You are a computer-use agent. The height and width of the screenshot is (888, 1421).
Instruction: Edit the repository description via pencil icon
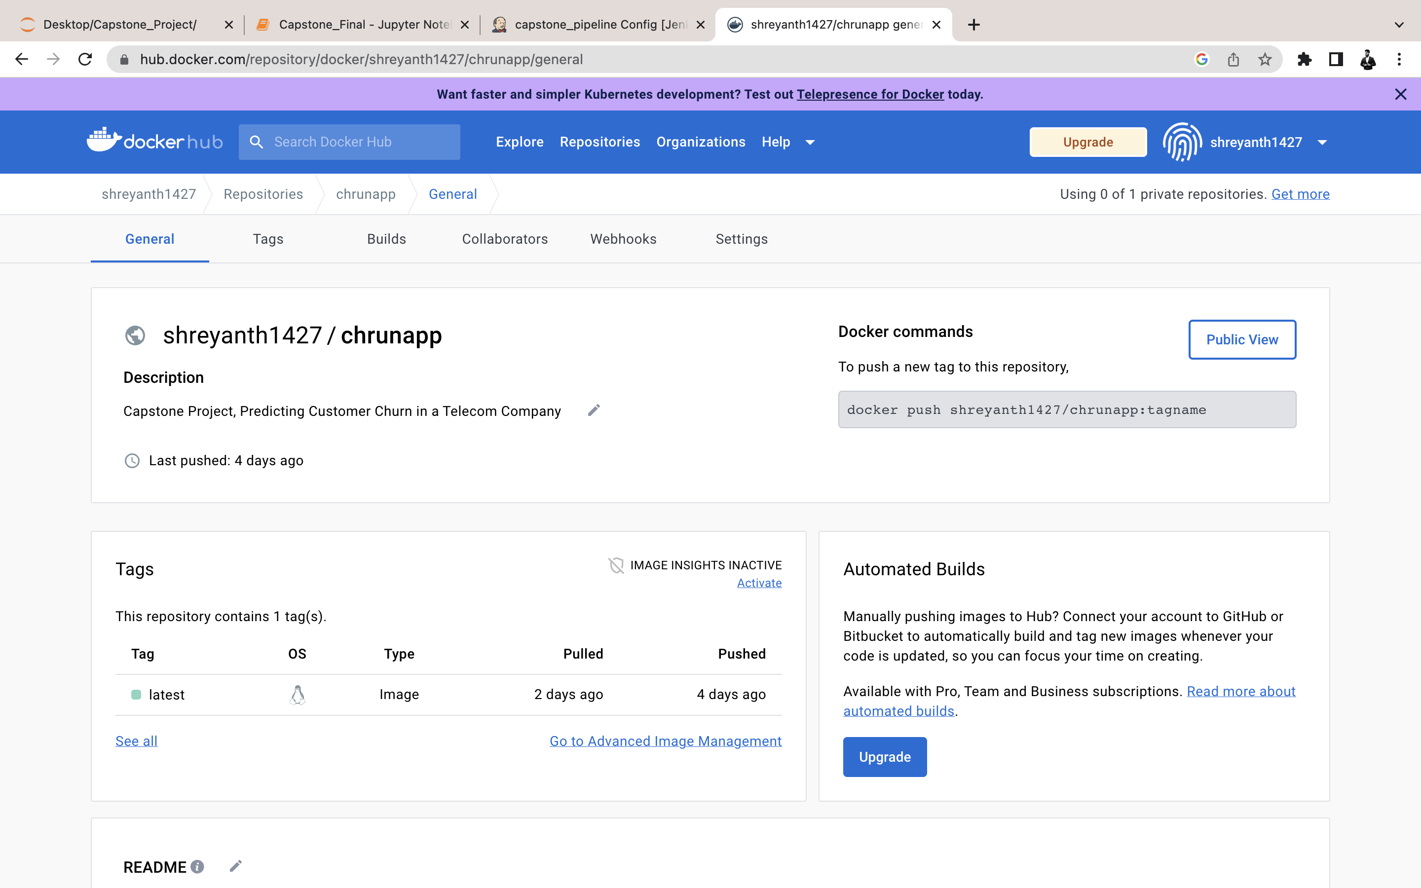[593, 410]
